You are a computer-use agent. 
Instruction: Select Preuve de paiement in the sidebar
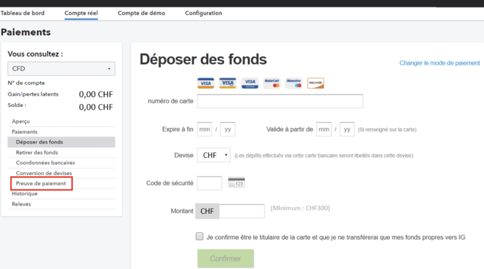click(x=41, y=183)
